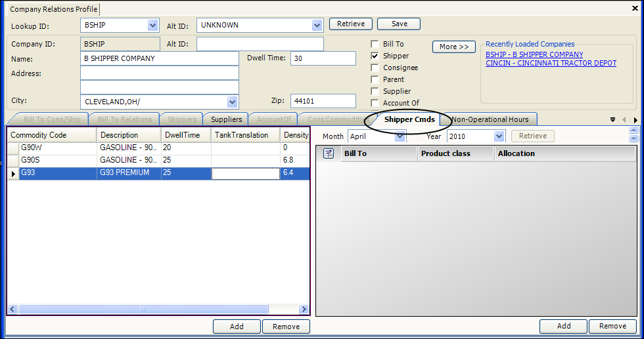Click the DwellTime column header
This screenshot has width=644, height=339.
click(x=186, y=135)
